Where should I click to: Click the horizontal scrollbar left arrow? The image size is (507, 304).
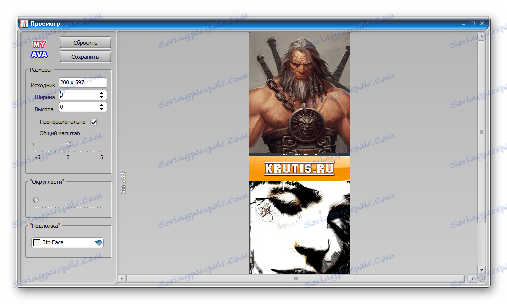[122, 278]
